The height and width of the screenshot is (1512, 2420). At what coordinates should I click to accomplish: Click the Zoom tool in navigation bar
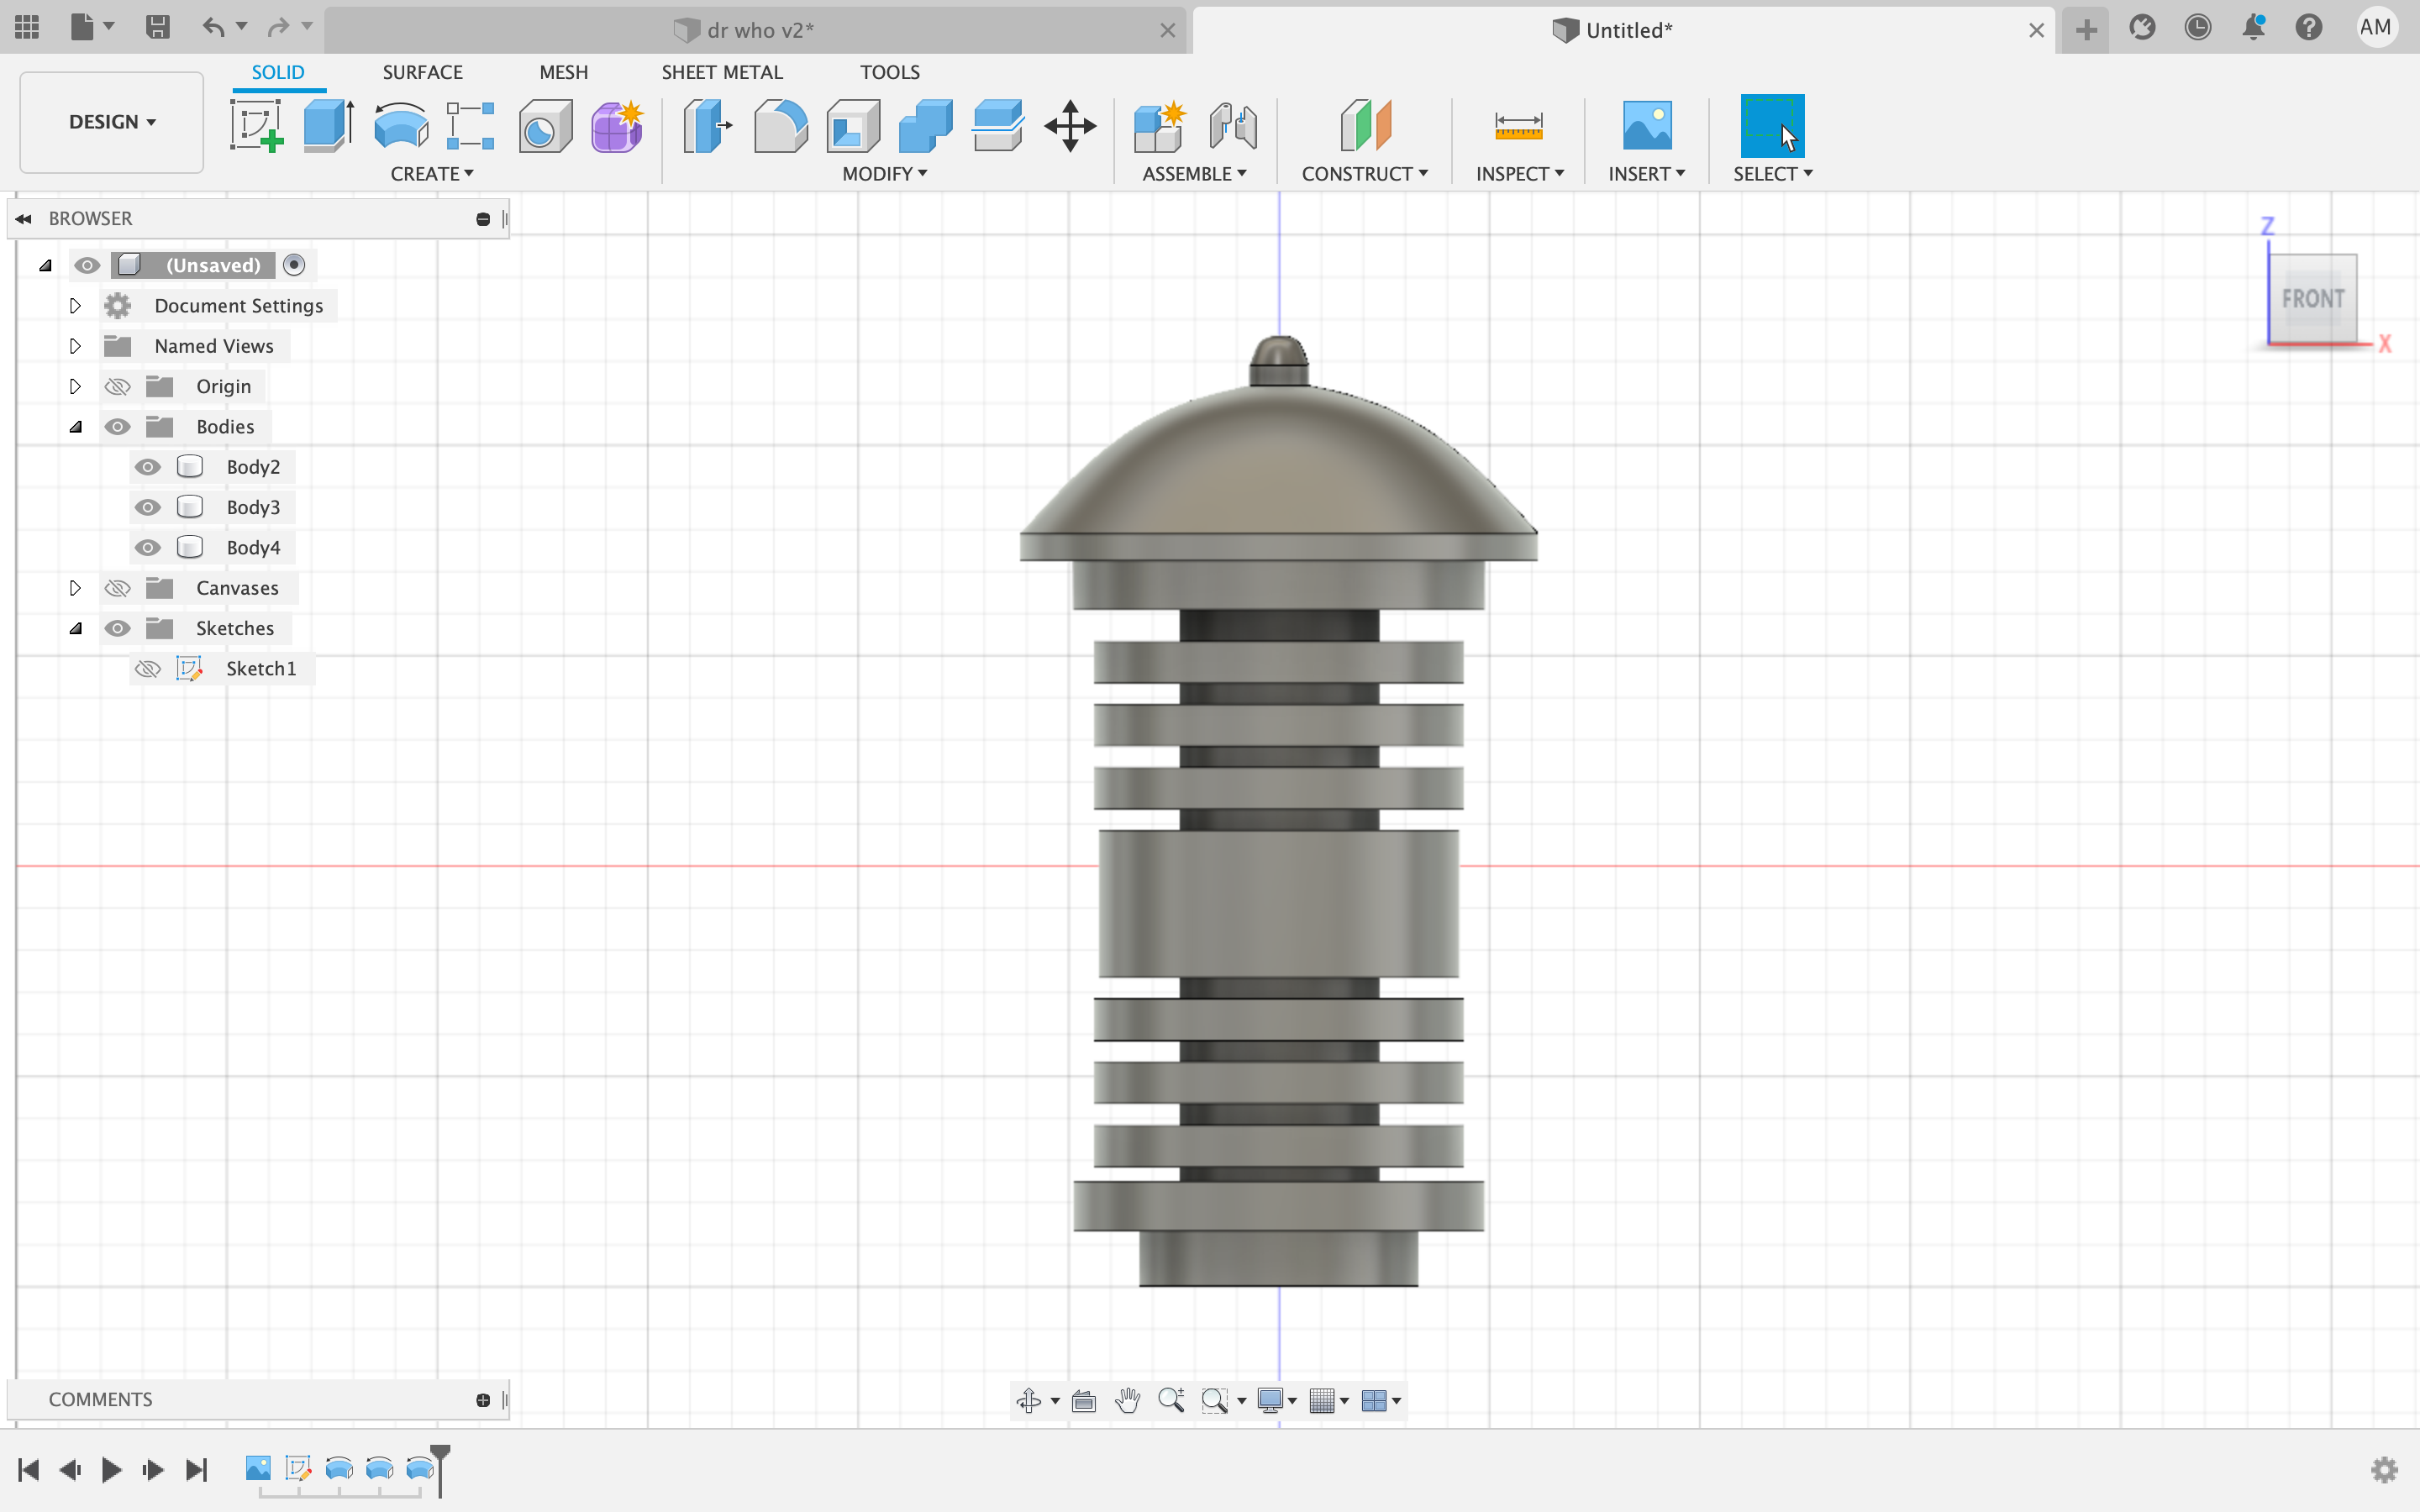[1171, 1401]
